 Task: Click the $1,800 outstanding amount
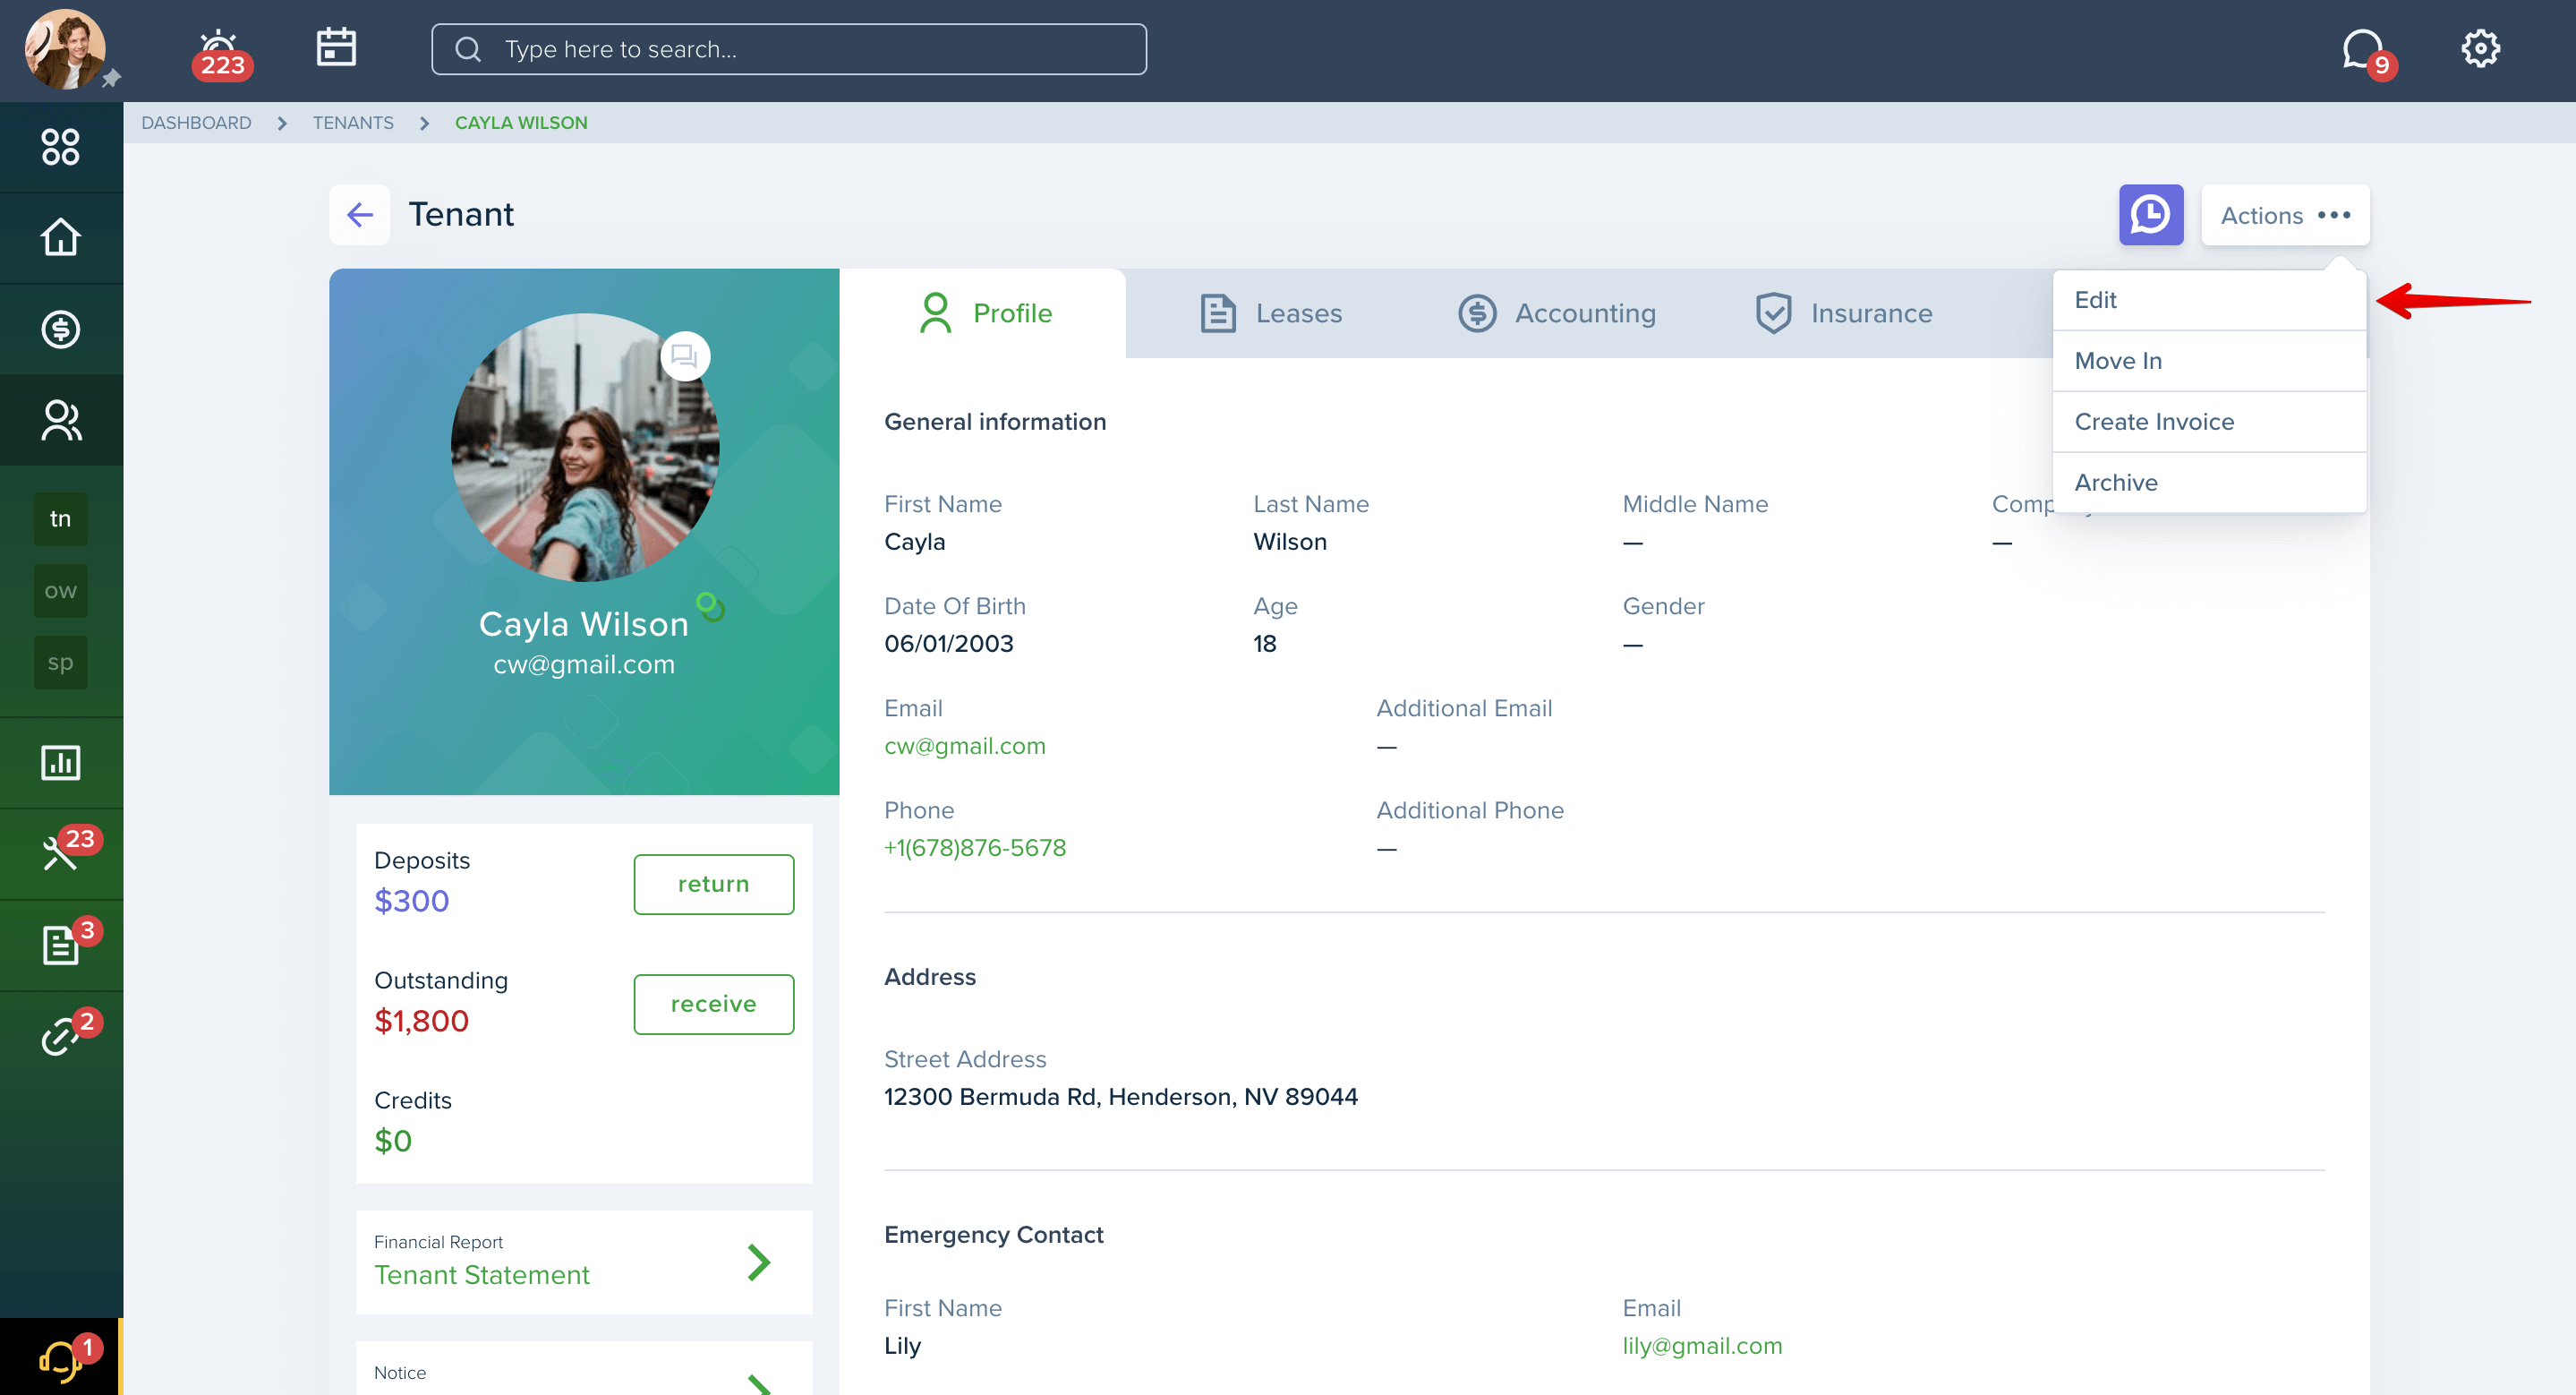tap(421, 1021)
